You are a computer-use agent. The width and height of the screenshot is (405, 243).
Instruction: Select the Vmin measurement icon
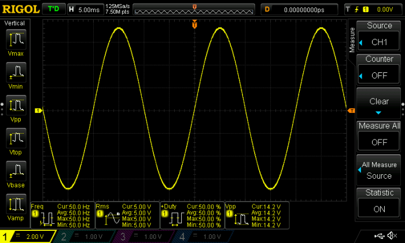[x=16, y=73]
